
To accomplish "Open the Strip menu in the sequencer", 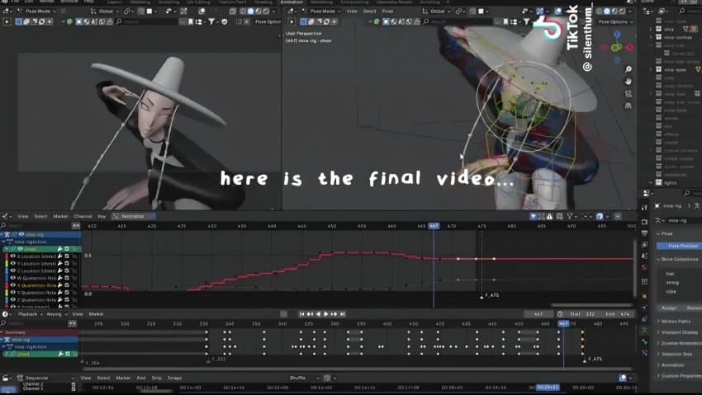I will pos(158,378).
